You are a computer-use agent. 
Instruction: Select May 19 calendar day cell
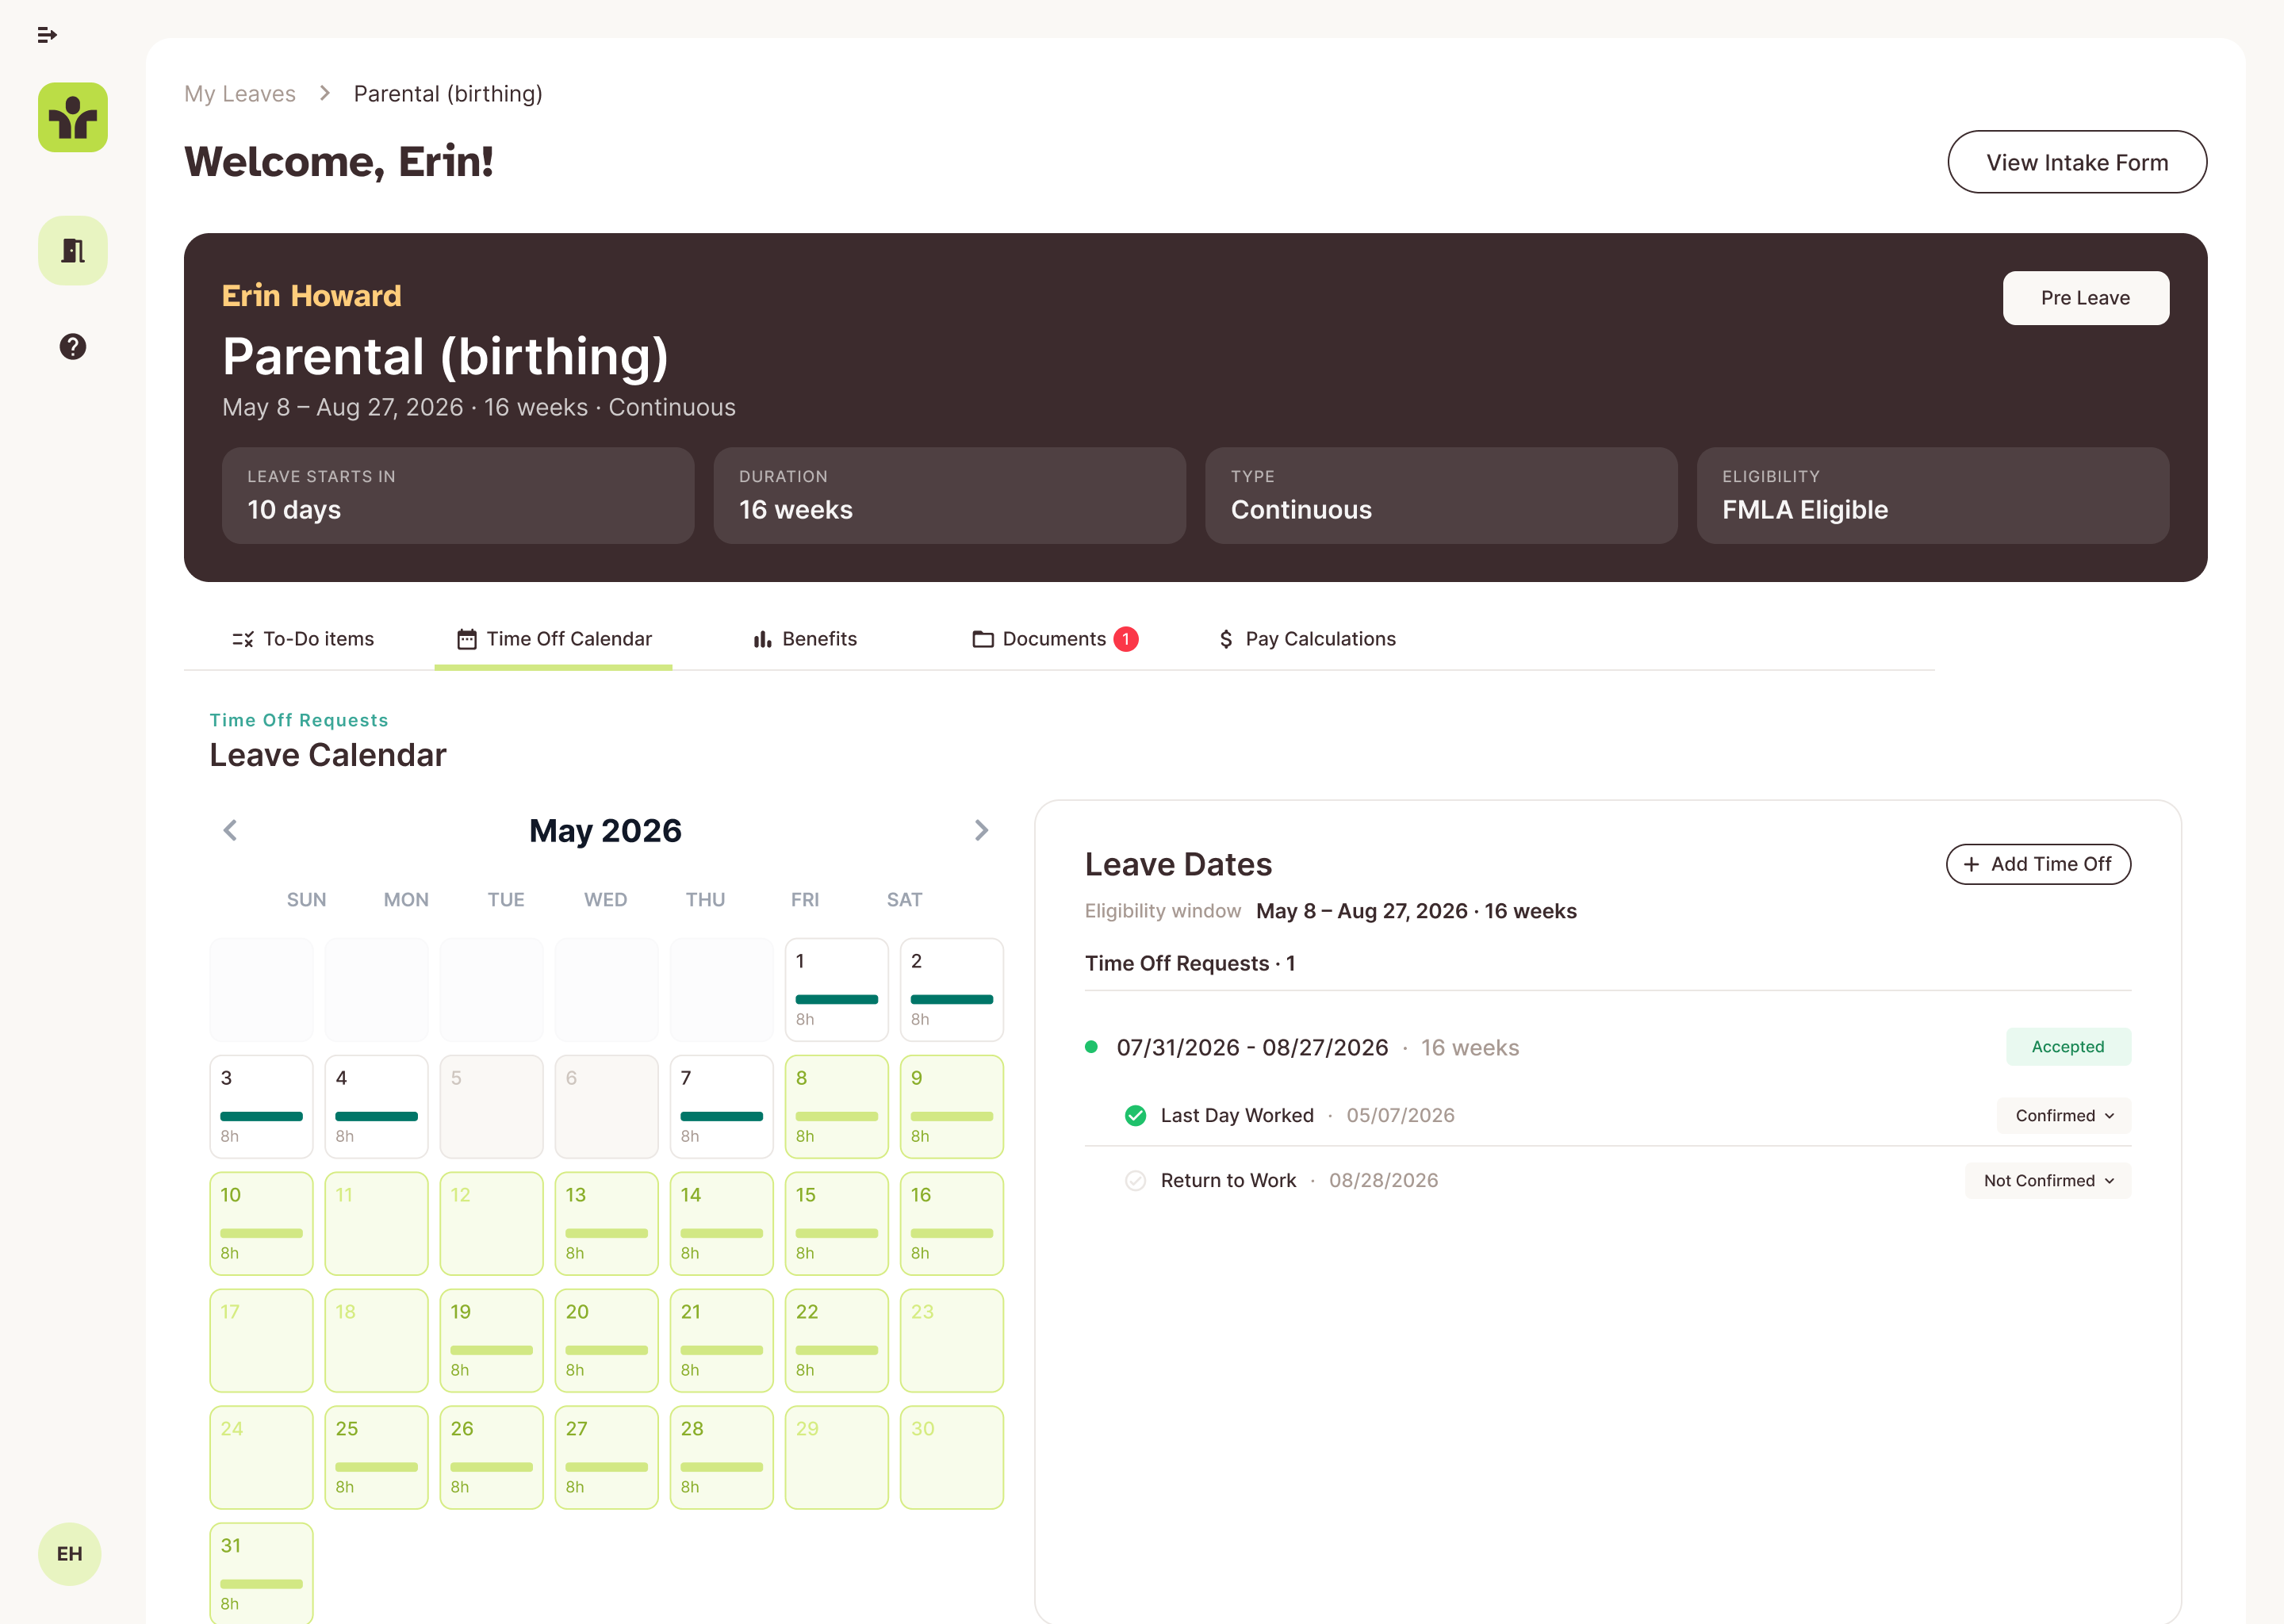[x=491, y=1340]
